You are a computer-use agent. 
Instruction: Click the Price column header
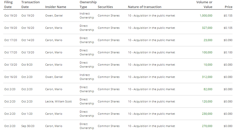pyautogui.click(x=228, y=7)
